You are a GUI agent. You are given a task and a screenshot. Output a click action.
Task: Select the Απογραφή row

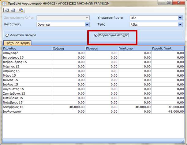93,53
